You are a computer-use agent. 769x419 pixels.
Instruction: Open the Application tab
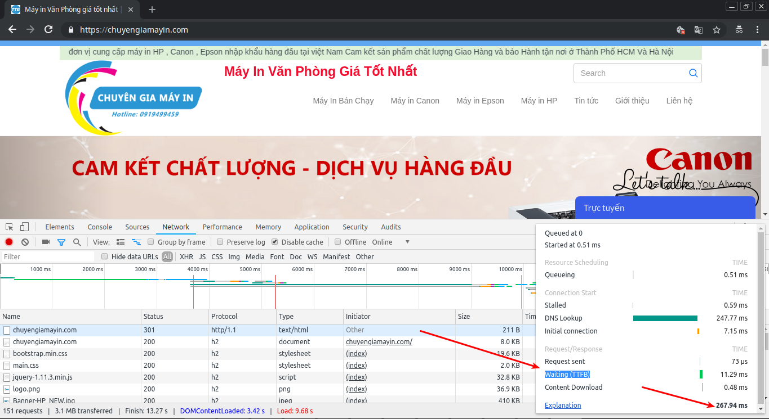312,227
